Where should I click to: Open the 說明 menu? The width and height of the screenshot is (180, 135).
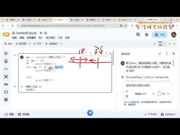click(x=67, y=38)
